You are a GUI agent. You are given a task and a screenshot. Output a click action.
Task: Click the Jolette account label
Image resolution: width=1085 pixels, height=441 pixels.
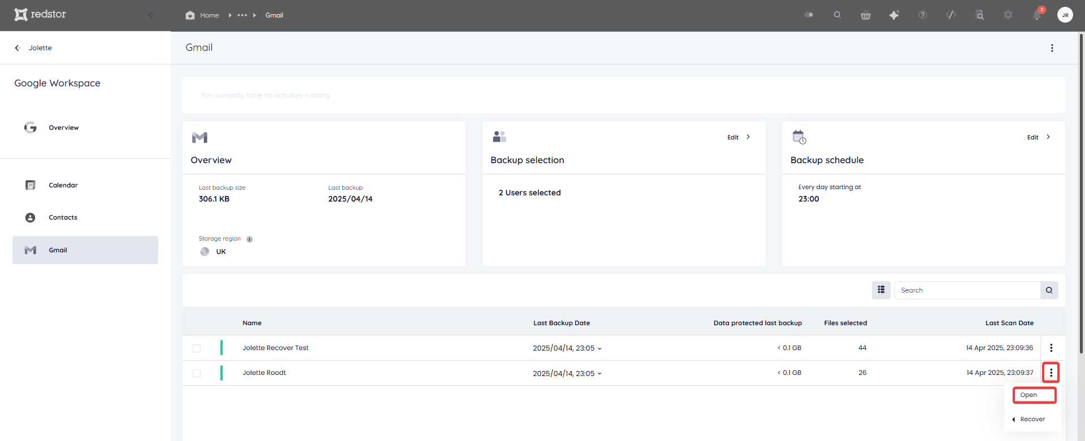[x=40, y=48]
